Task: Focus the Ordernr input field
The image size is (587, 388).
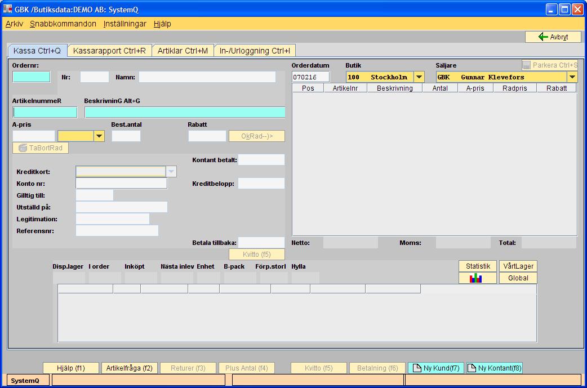Action: [x=32, y=77]
